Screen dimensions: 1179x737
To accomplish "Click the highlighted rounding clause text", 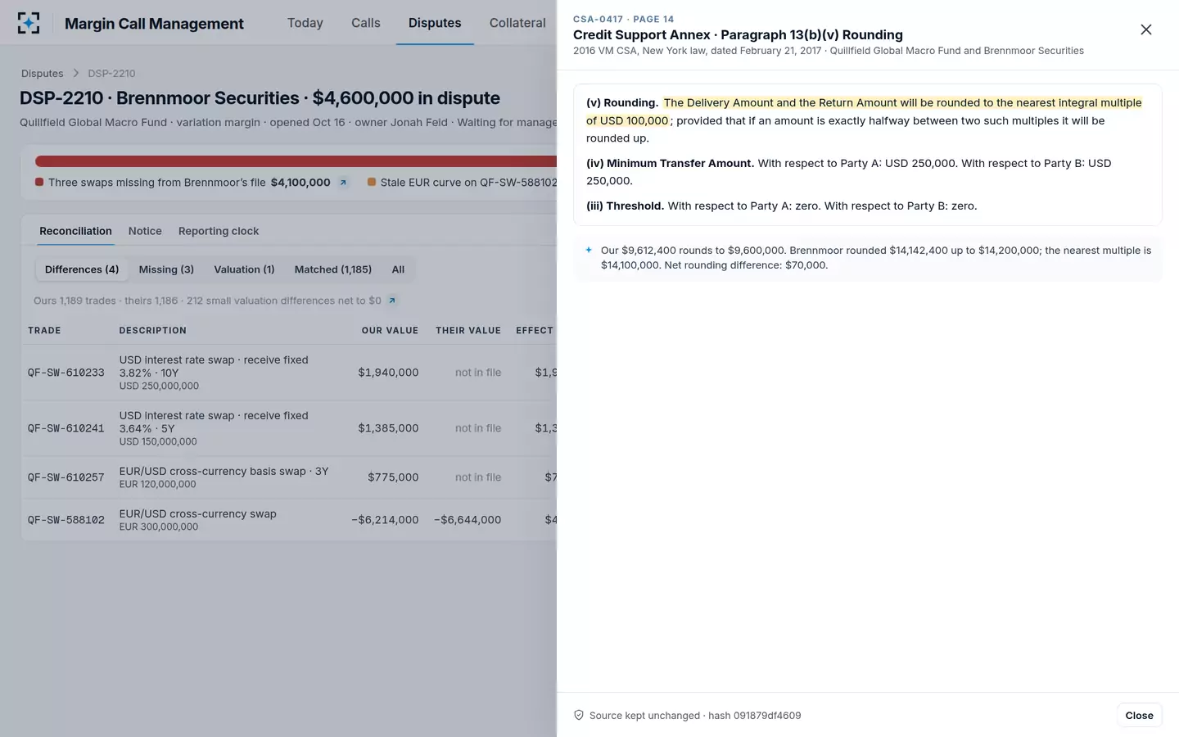I will point(864,111).
